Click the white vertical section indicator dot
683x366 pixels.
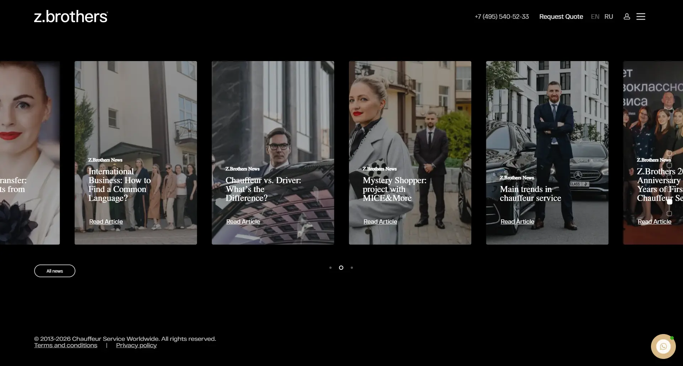[669, 202]
